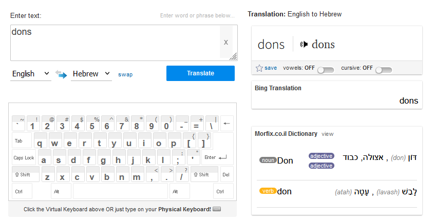The image size is (434, 222).
Task: Tap the w key on virtual keyboard
Action: click(x=55, y=140)
